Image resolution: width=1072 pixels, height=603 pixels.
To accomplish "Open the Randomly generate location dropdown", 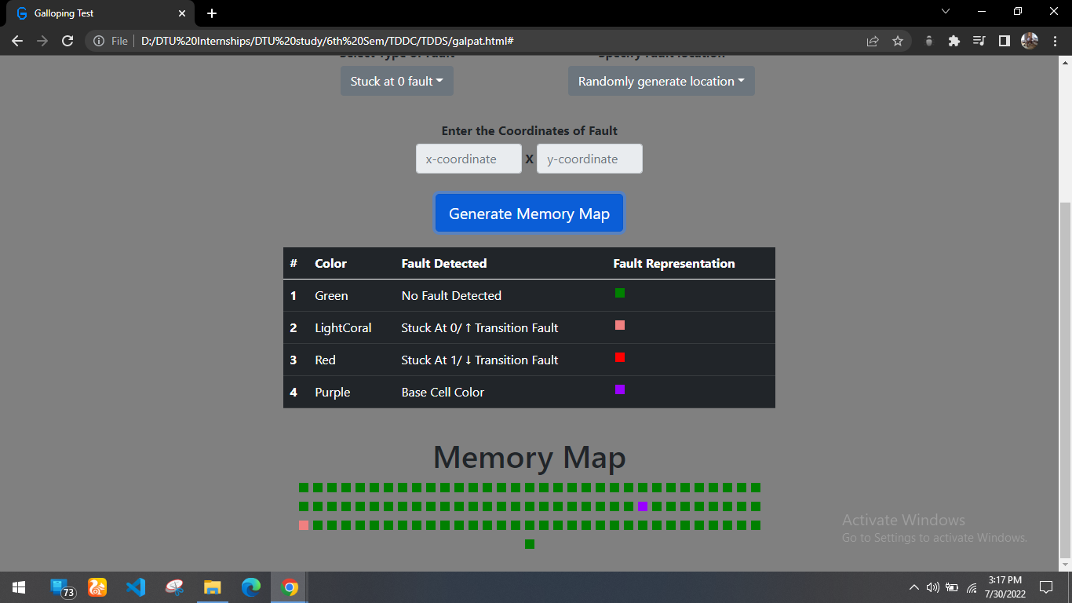I will click(x=661, y=81).
